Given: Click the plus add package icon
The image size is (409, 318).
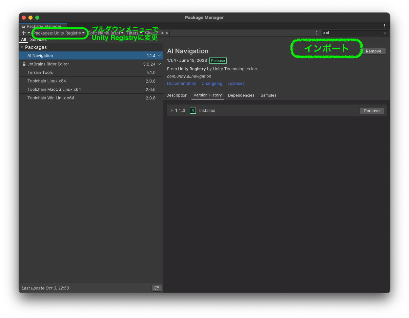Looking at the screenshot, I should coord(24,33).
